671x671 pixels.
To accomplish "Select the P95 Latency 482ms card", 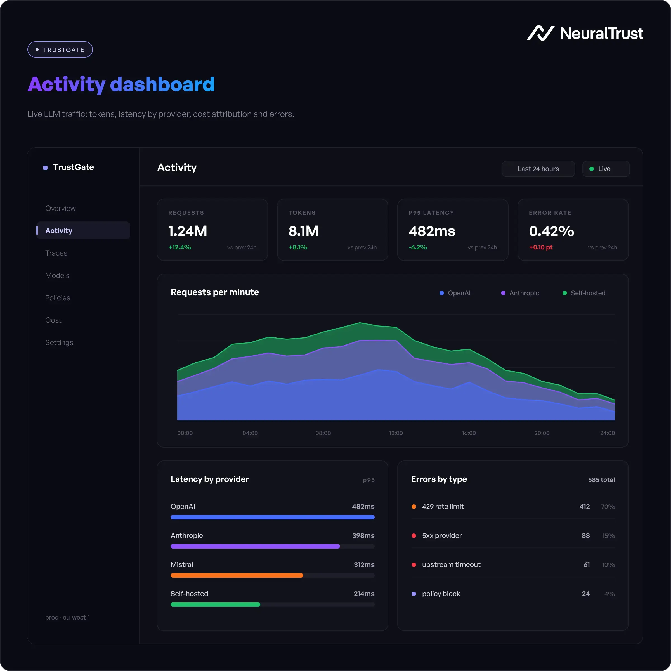I will [x=453, y=230].
